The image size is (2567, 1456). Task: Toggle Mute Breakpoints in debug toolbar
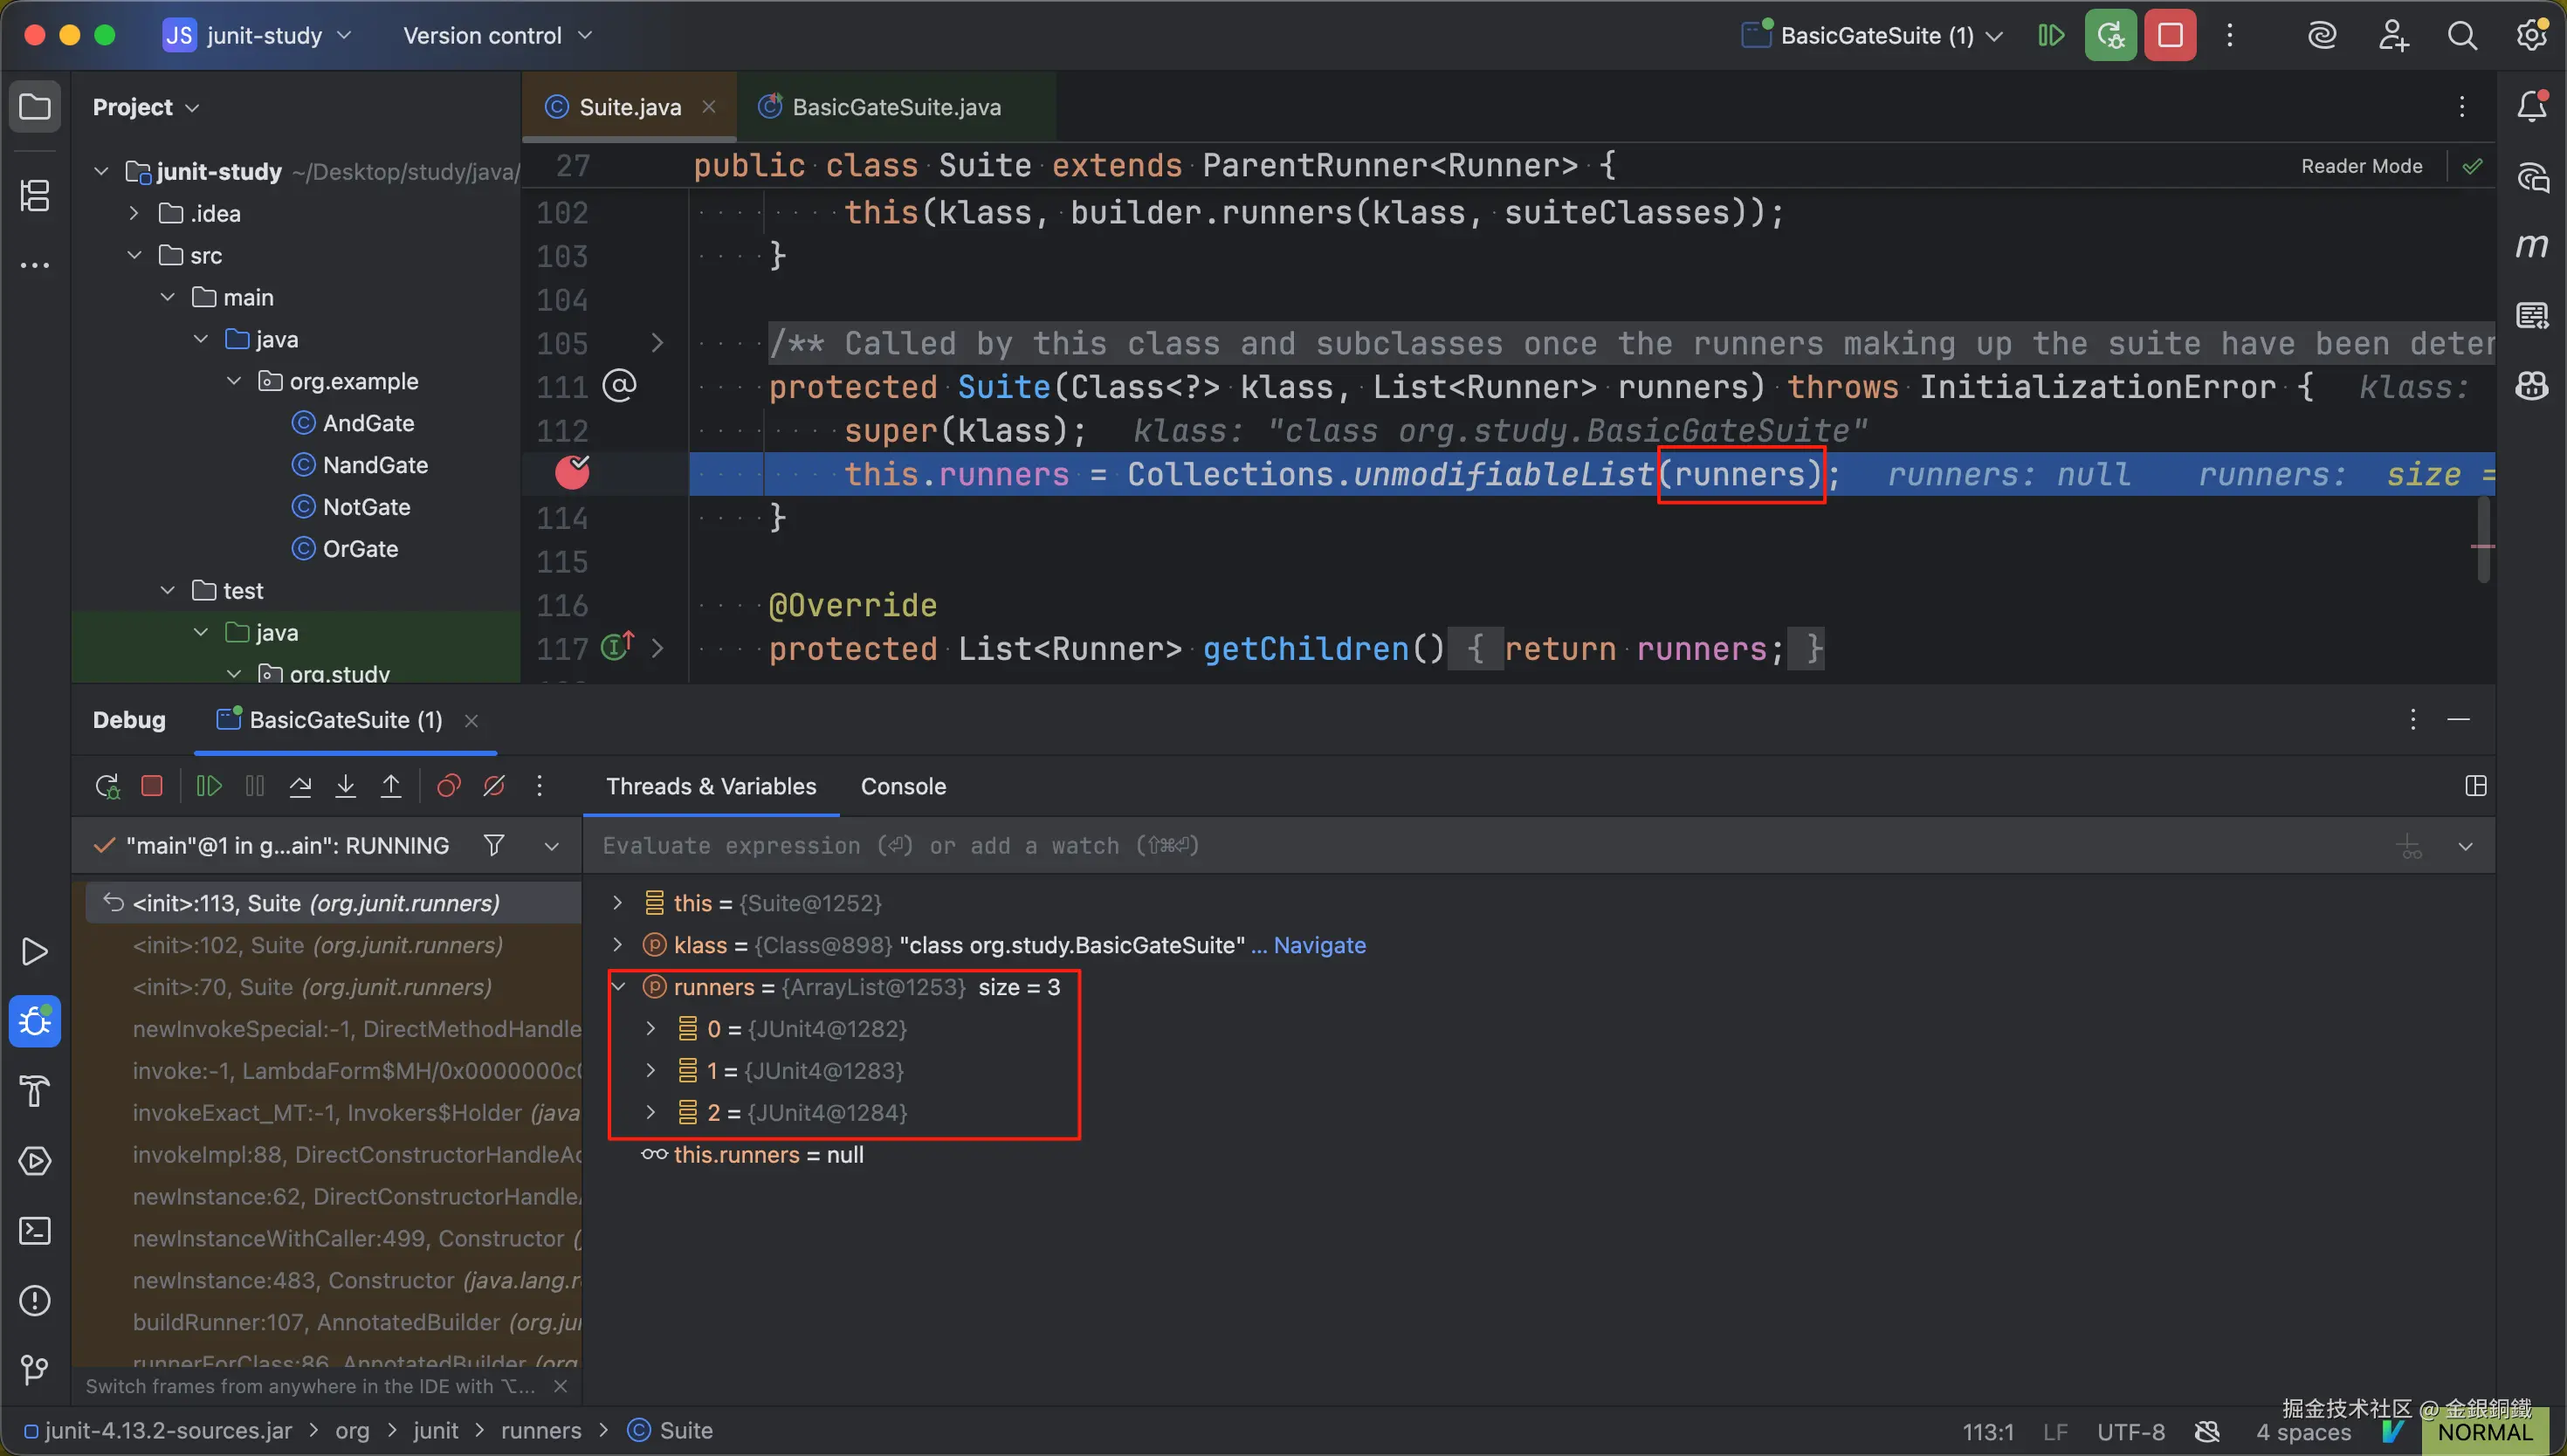494,786
